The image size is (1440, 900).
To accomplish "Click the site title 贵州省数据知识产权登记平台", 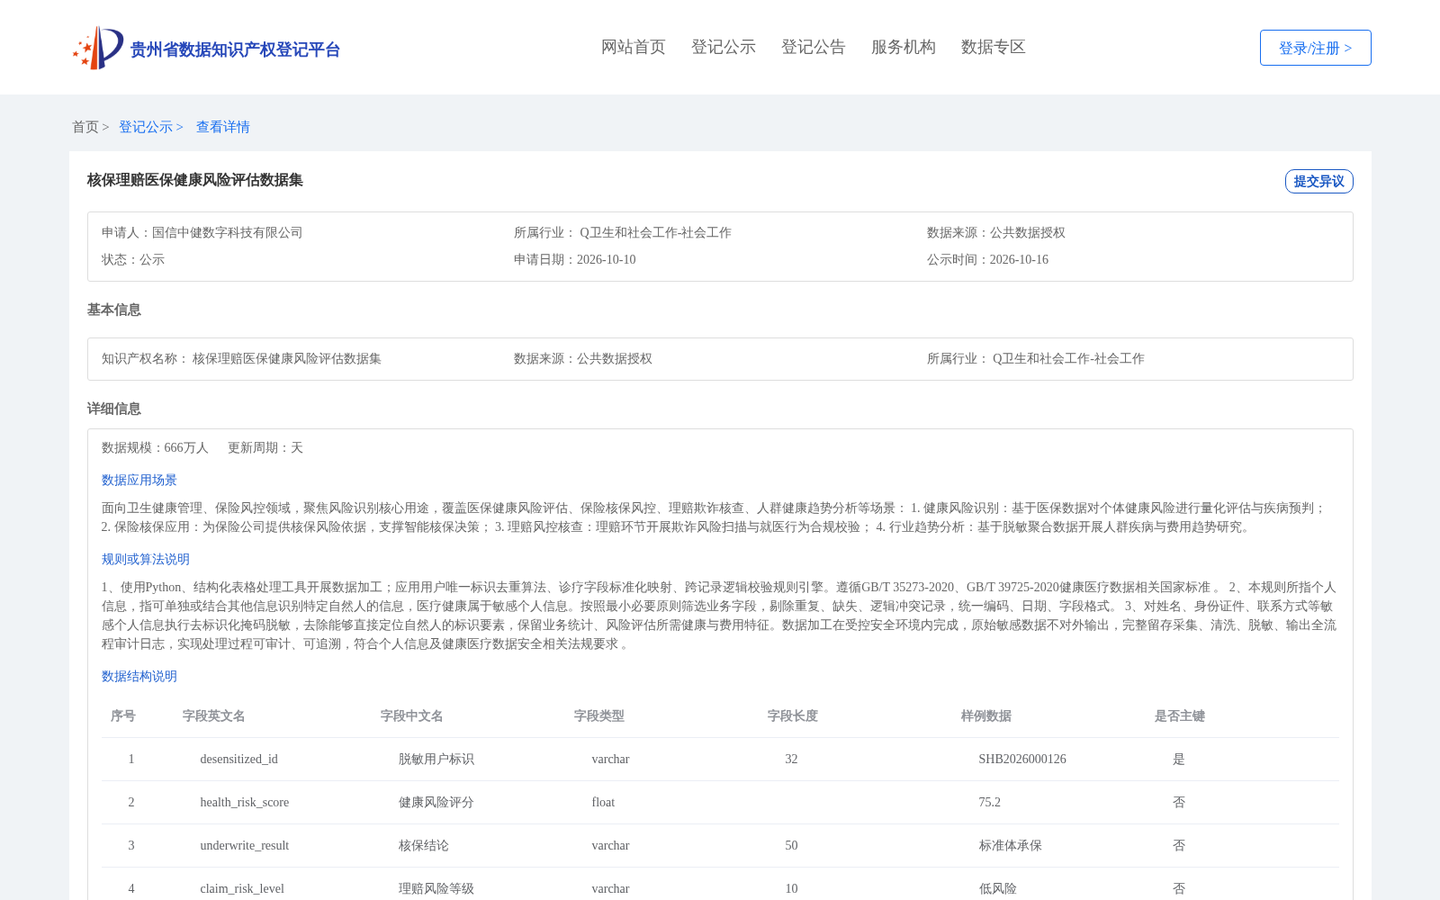I will (235, 49).
